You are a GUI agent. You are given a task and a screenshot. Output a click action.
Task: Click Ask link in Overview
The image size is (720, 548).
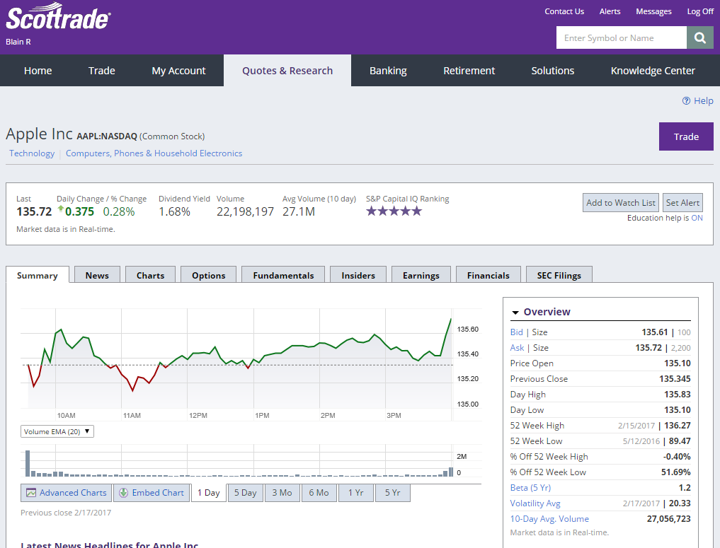(517, 348)
